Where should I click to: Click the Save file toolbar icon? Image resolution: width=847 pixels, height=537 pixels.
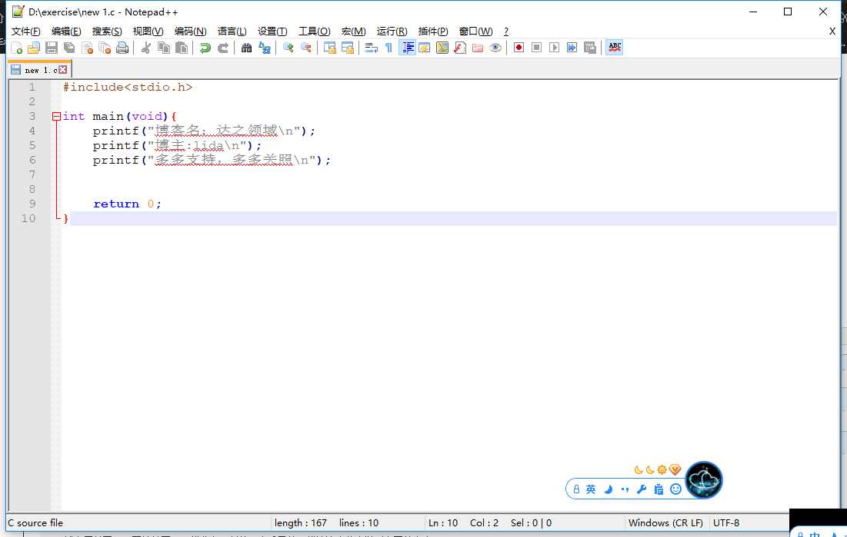(x=52, y=48)
